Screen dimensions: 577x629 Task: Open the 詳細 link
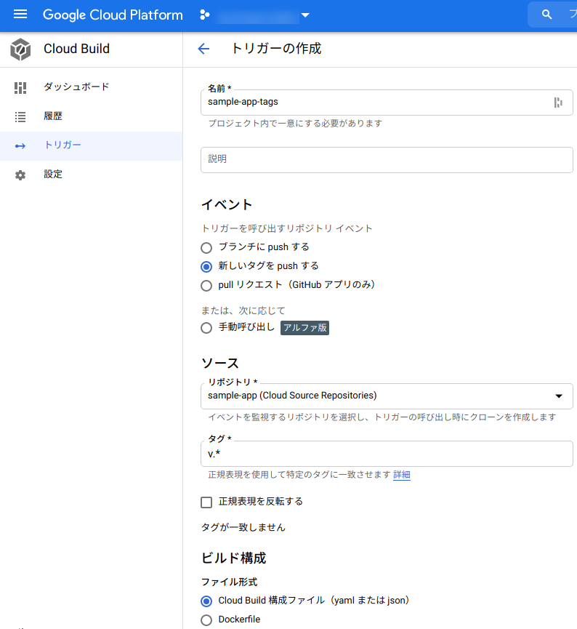(x=402, y=475)
